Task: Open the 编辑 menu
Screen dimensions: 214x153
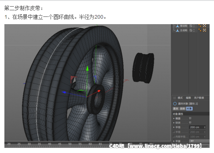Action: pos(188,98)
